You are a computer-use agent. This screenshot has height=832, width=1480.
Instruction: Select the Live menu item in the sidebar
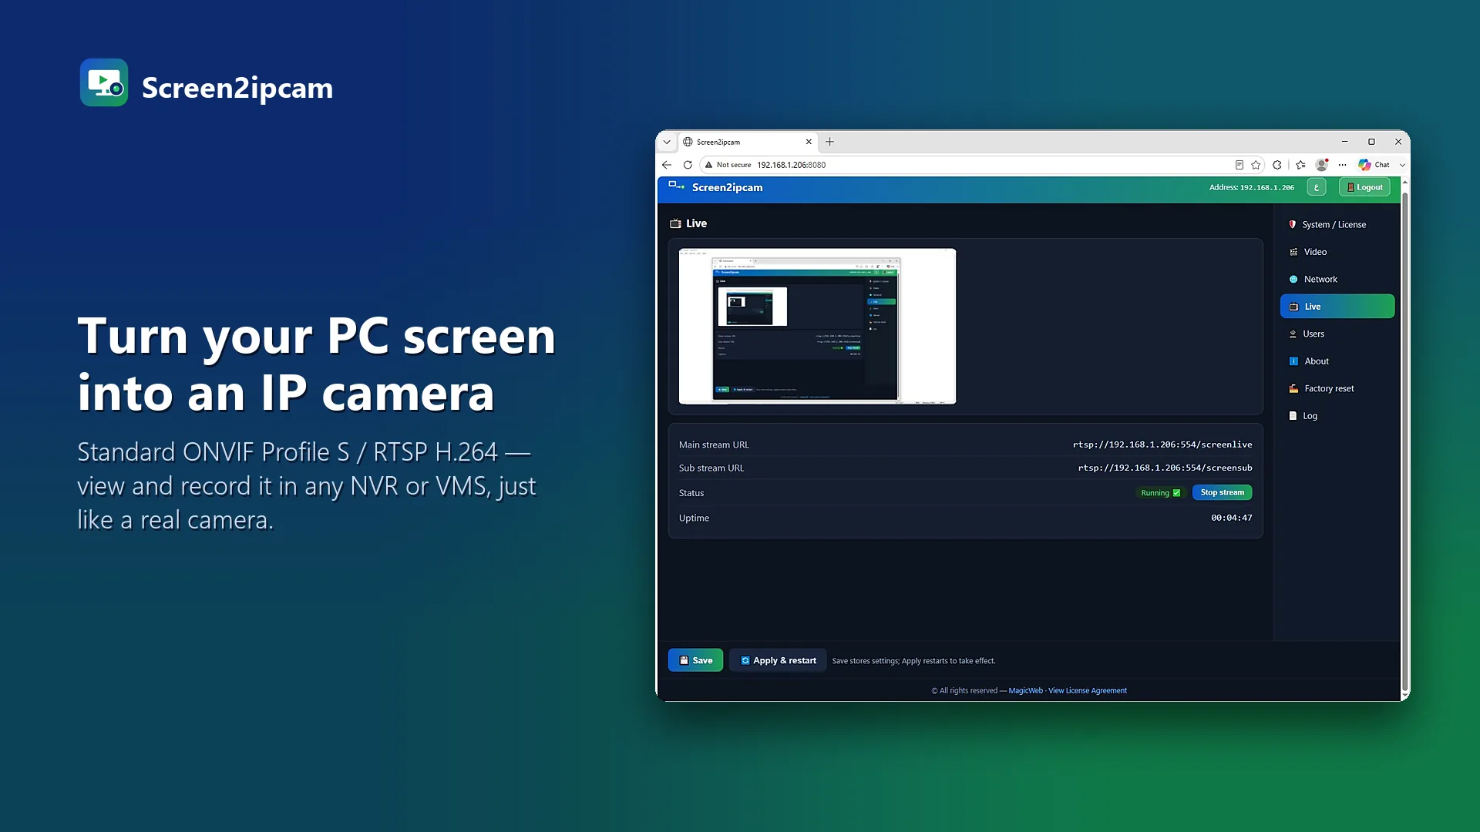pyautogui.click(x=1337, y=307)
